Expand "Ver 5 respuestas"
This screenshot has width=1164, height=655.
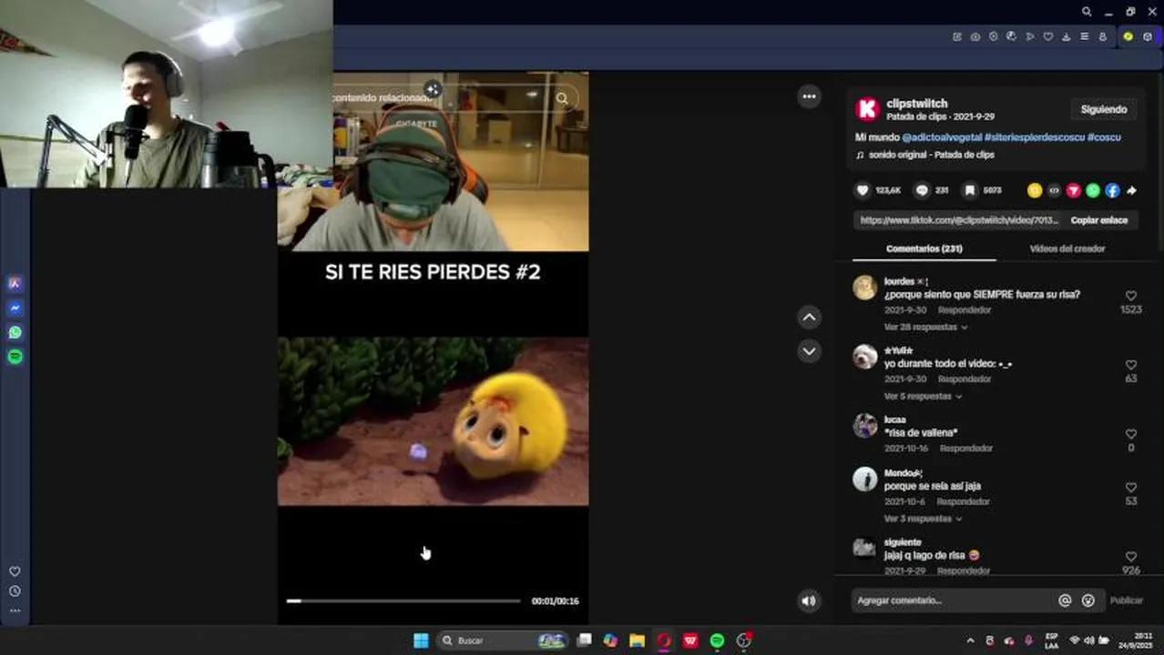tap(923, 396)
